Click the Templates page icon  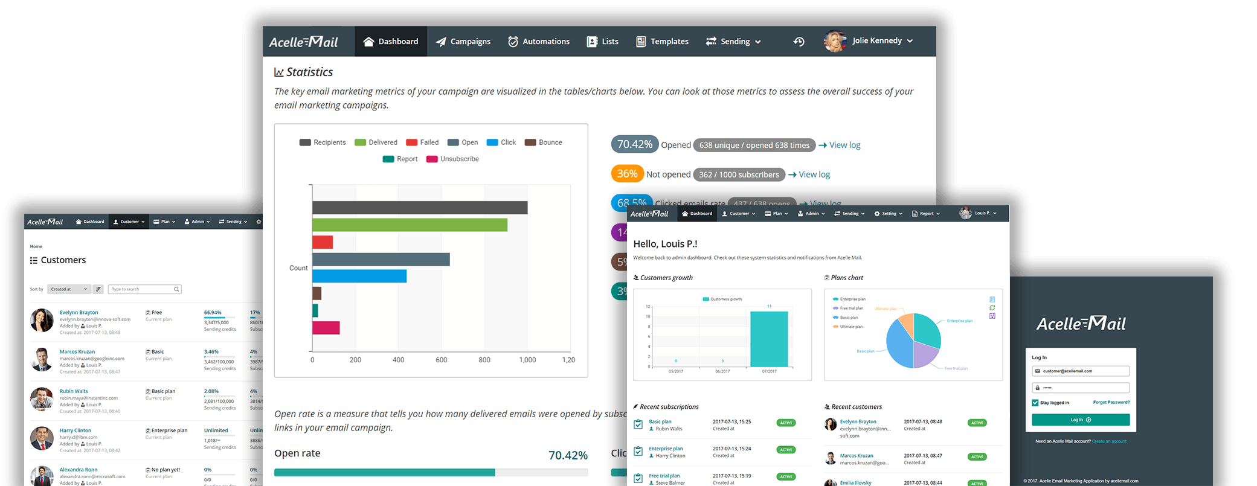641,42
